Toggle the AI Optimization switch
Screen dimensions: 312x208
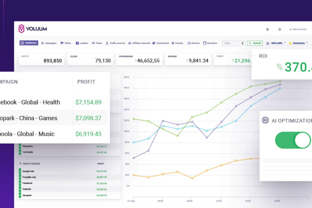(x=293, y=140)
